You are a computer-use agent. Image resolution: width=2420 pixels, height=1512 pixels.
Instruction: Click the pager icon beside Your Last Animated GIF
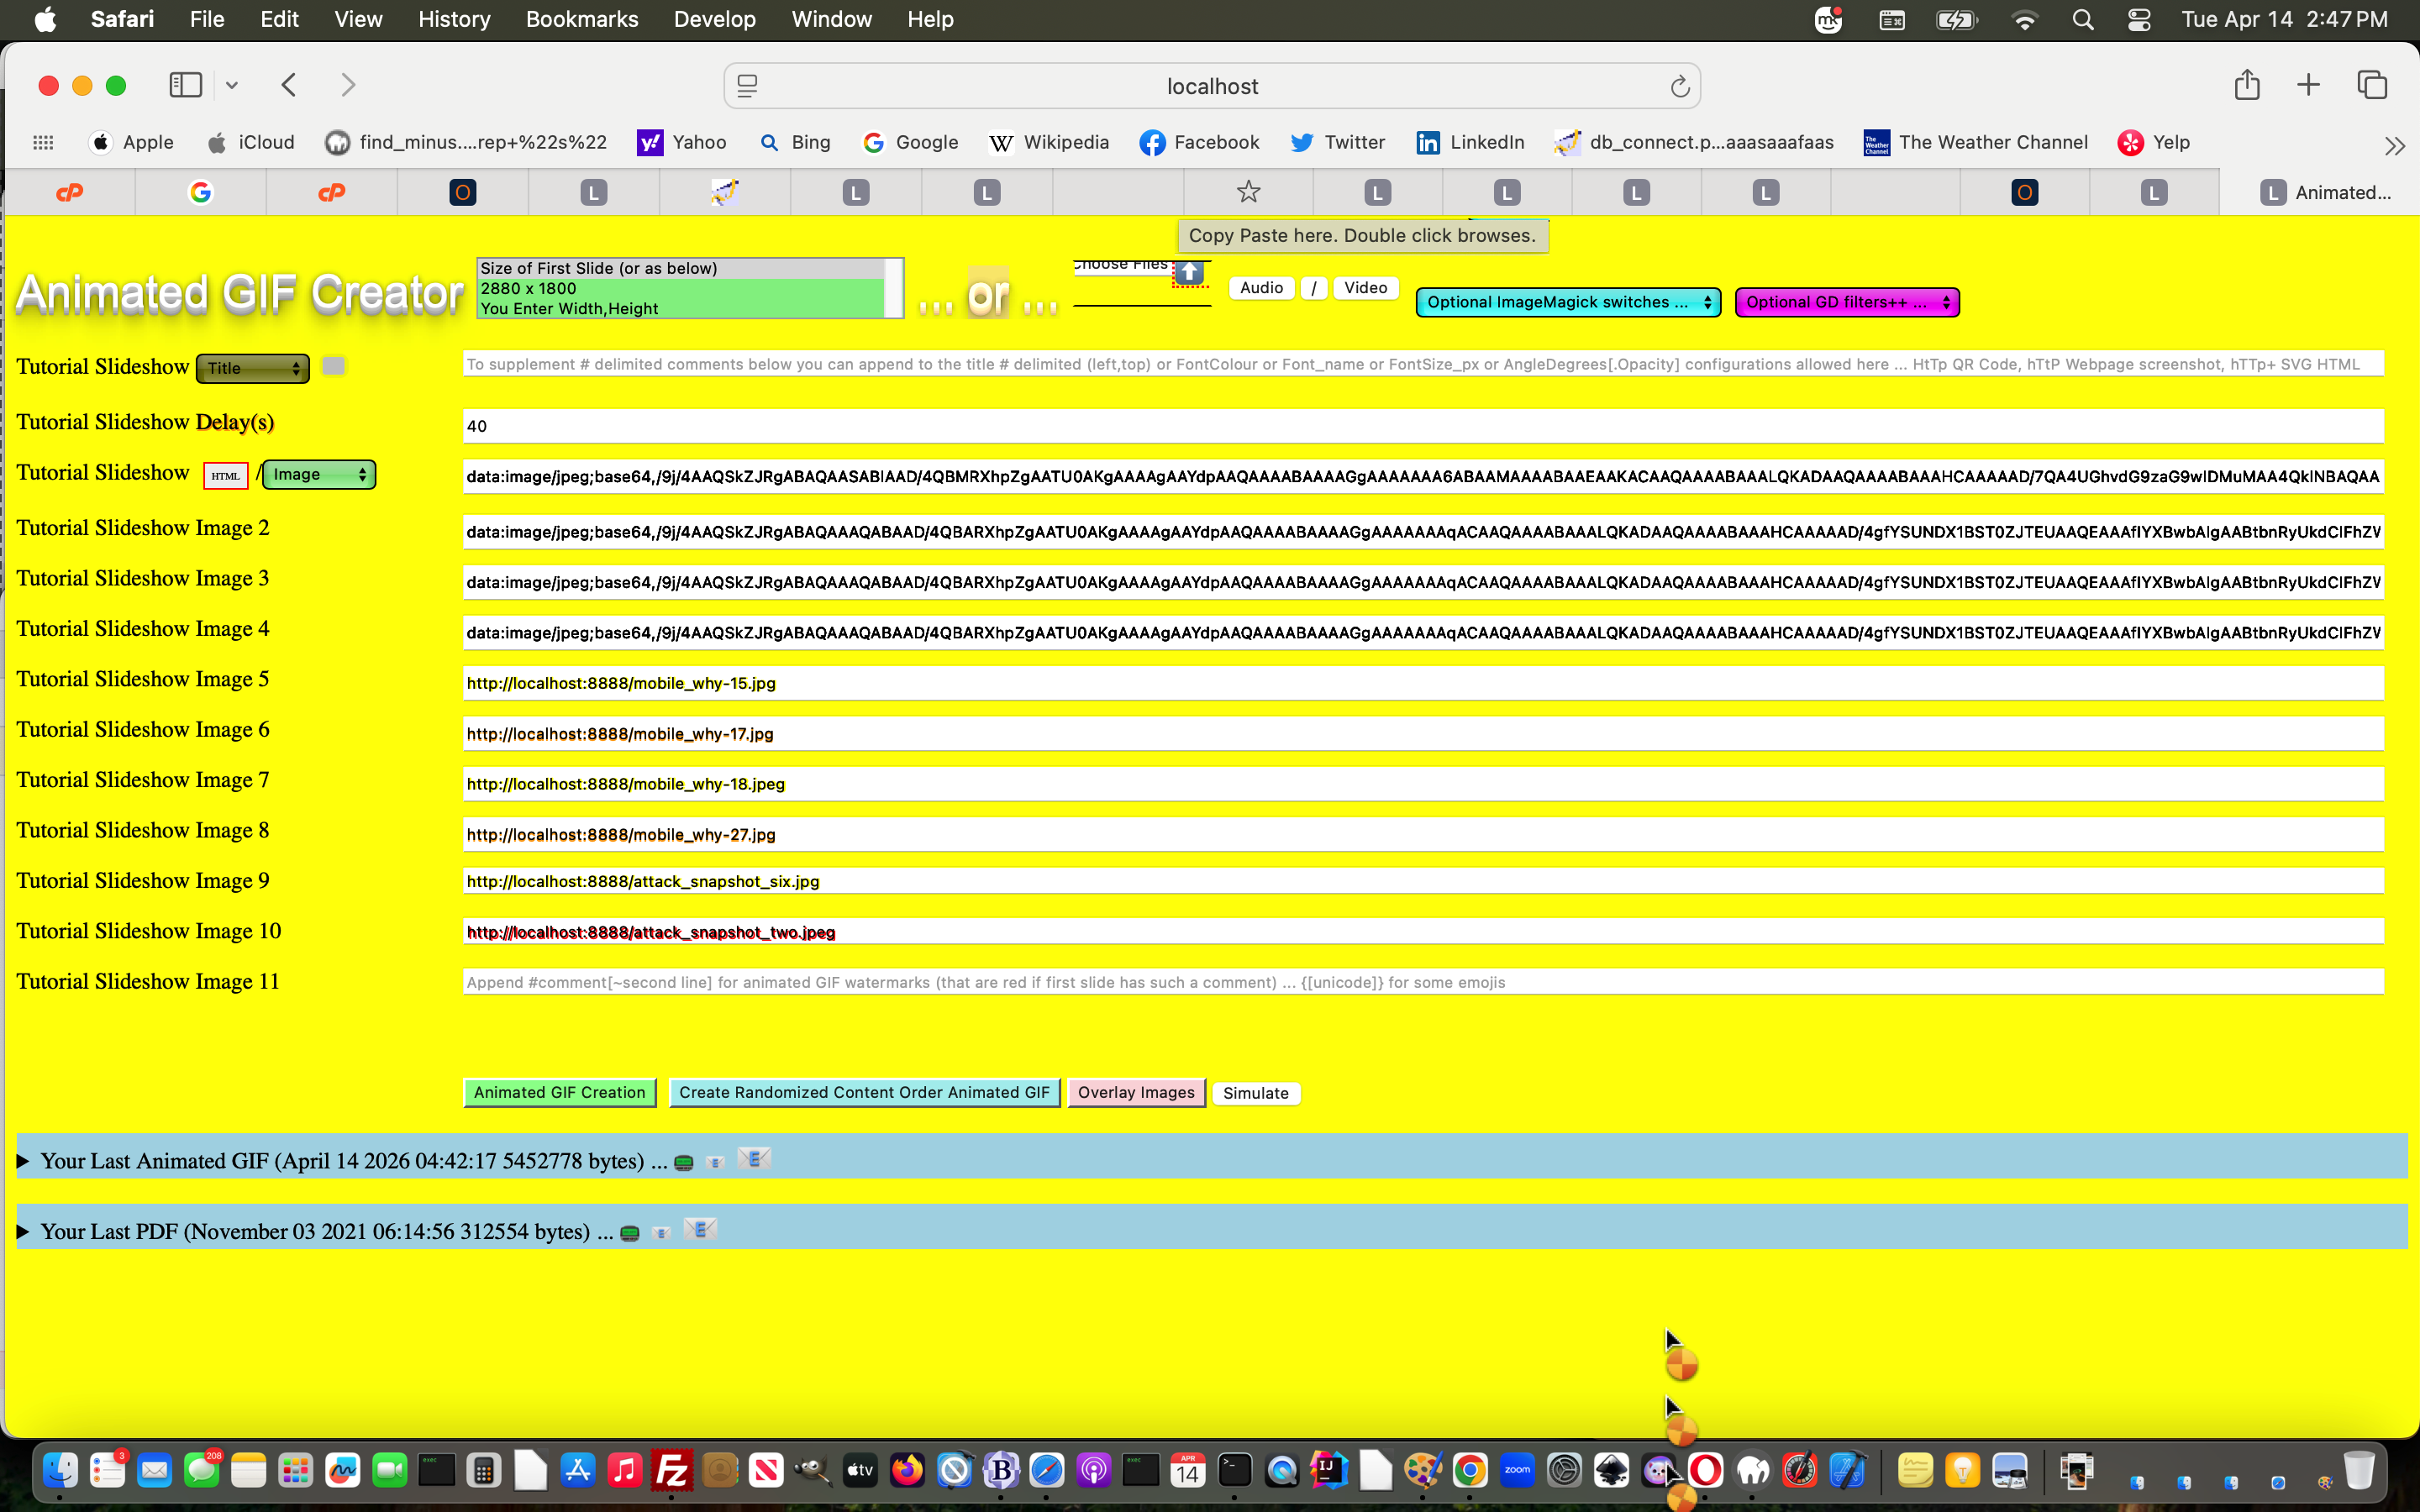684,1161
